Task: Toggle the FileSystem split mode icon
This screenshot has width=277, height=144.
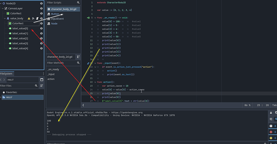Action: click(x=42, y=80)
